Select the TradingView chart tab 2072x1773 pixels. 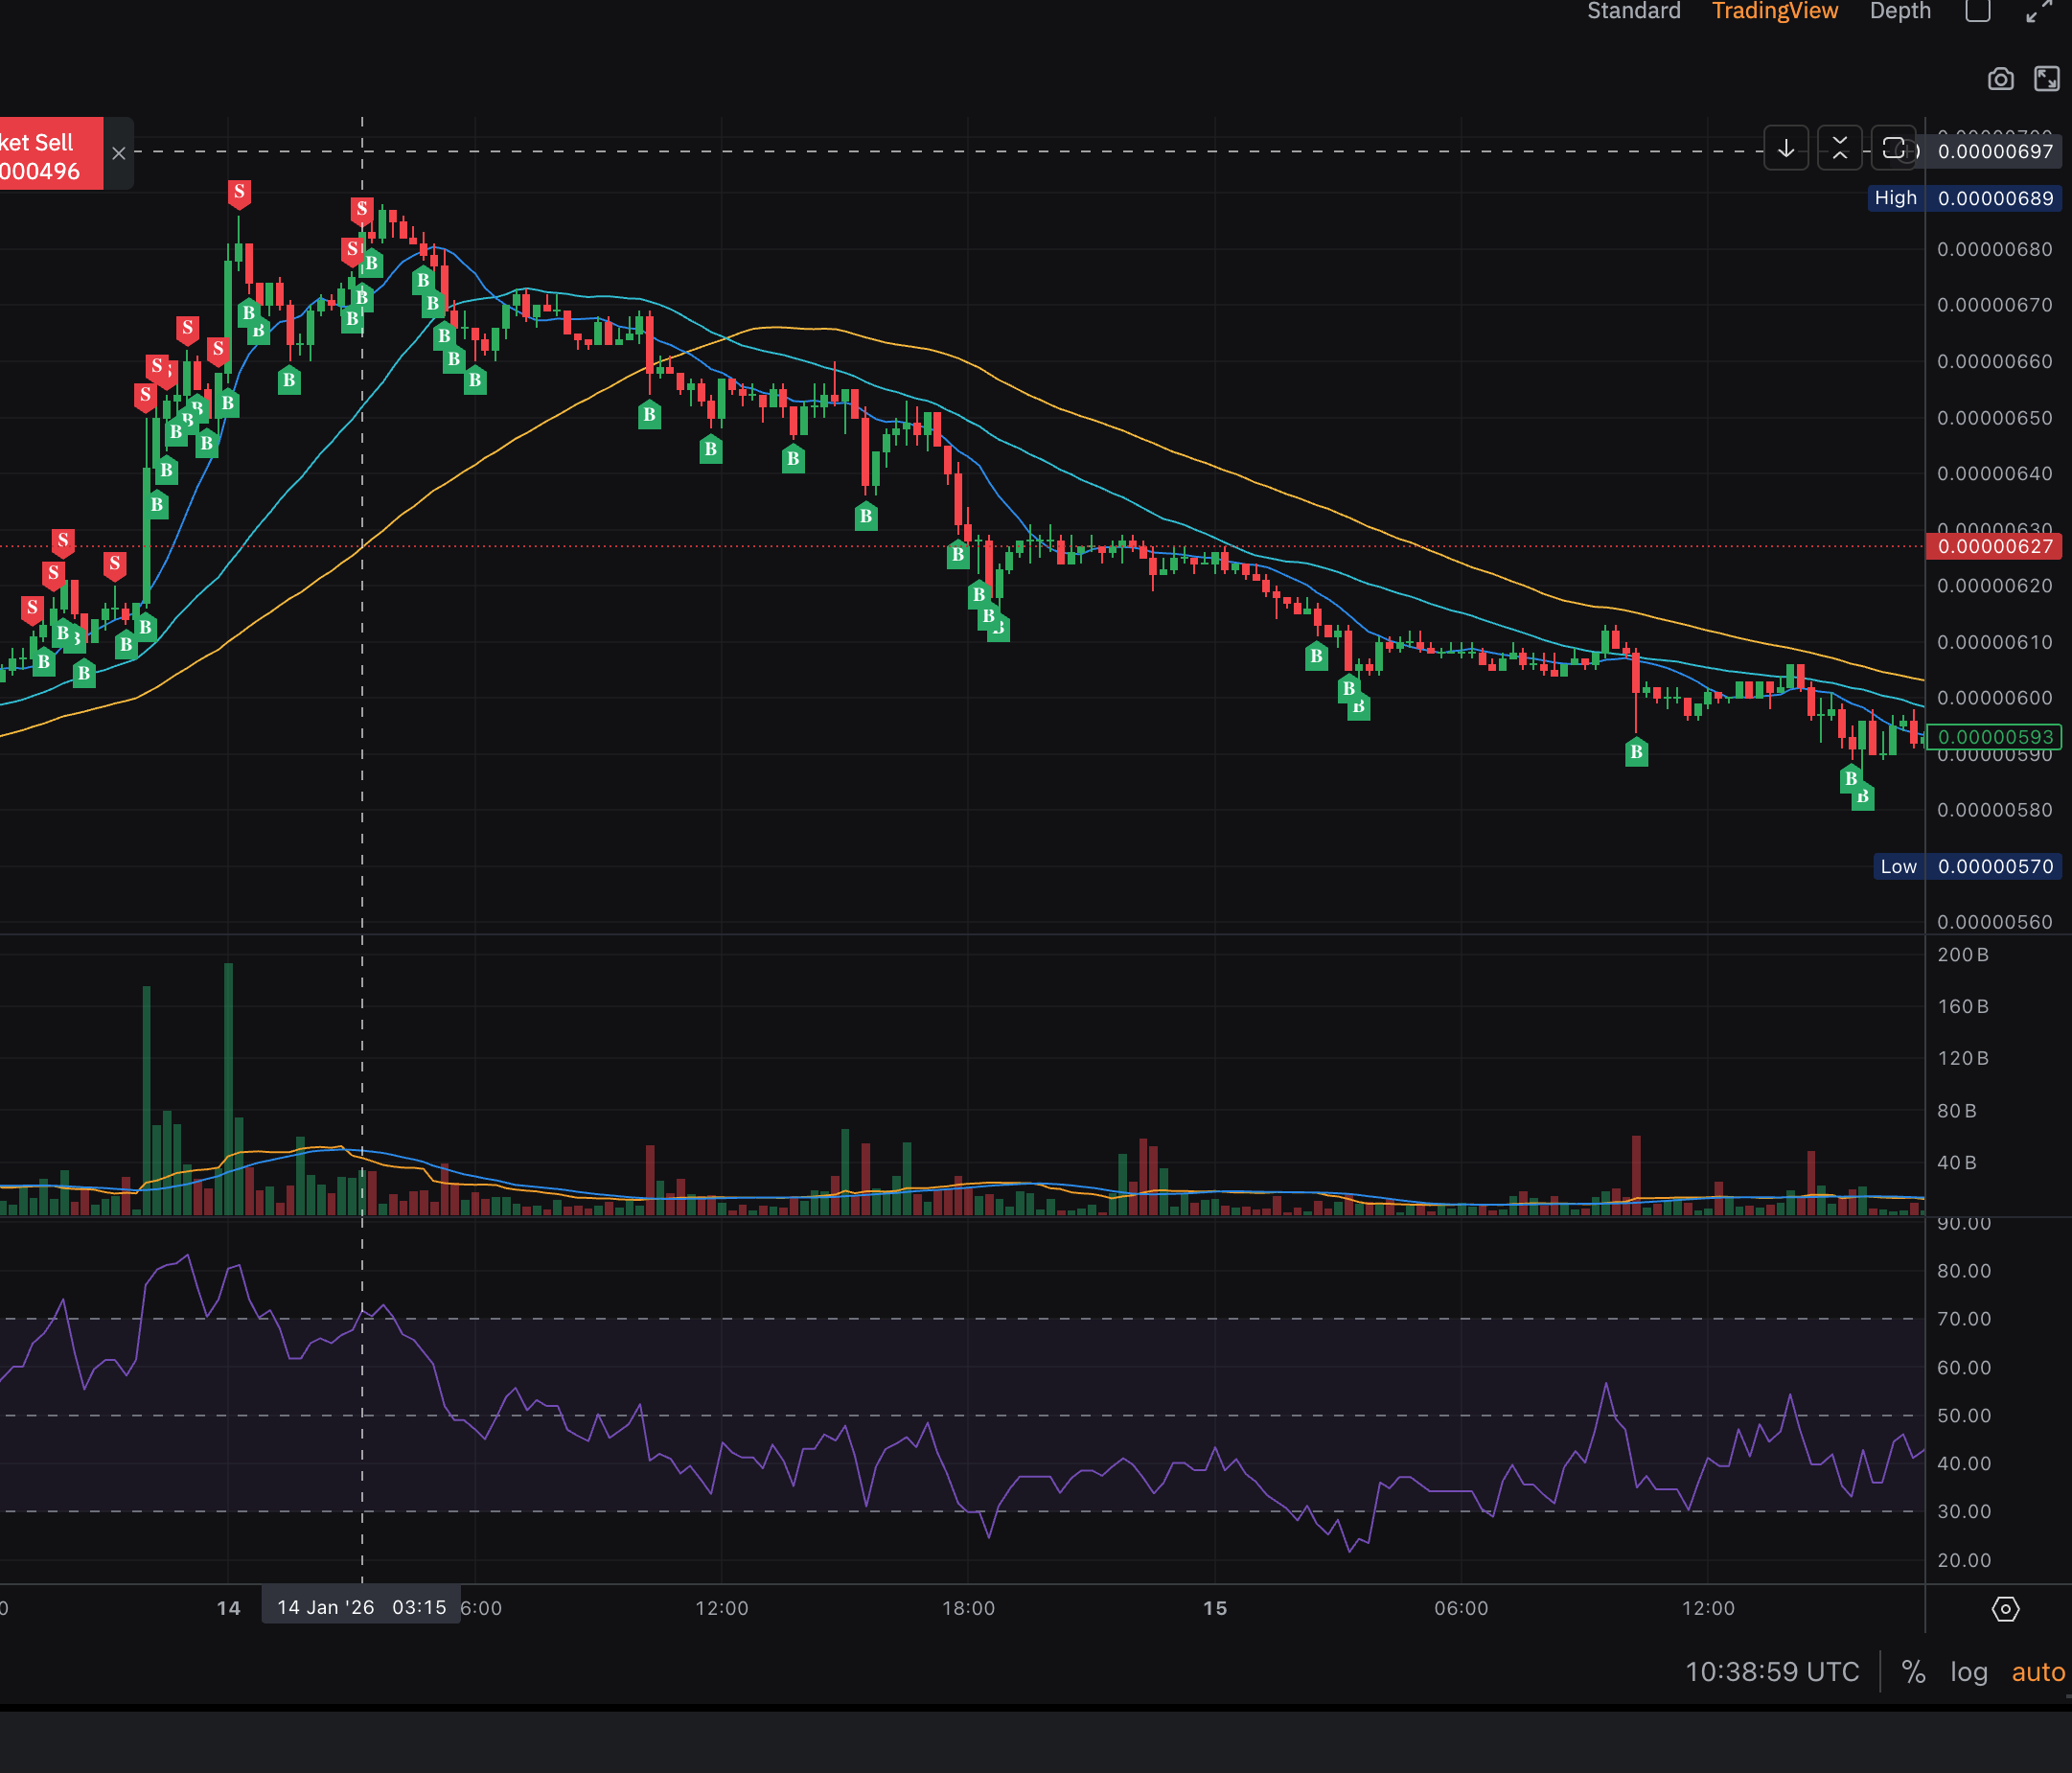click(1774, 11)
